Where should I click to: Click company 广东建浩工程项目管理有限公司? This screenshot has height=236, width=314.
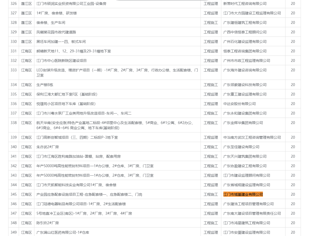tap(249, 204)
